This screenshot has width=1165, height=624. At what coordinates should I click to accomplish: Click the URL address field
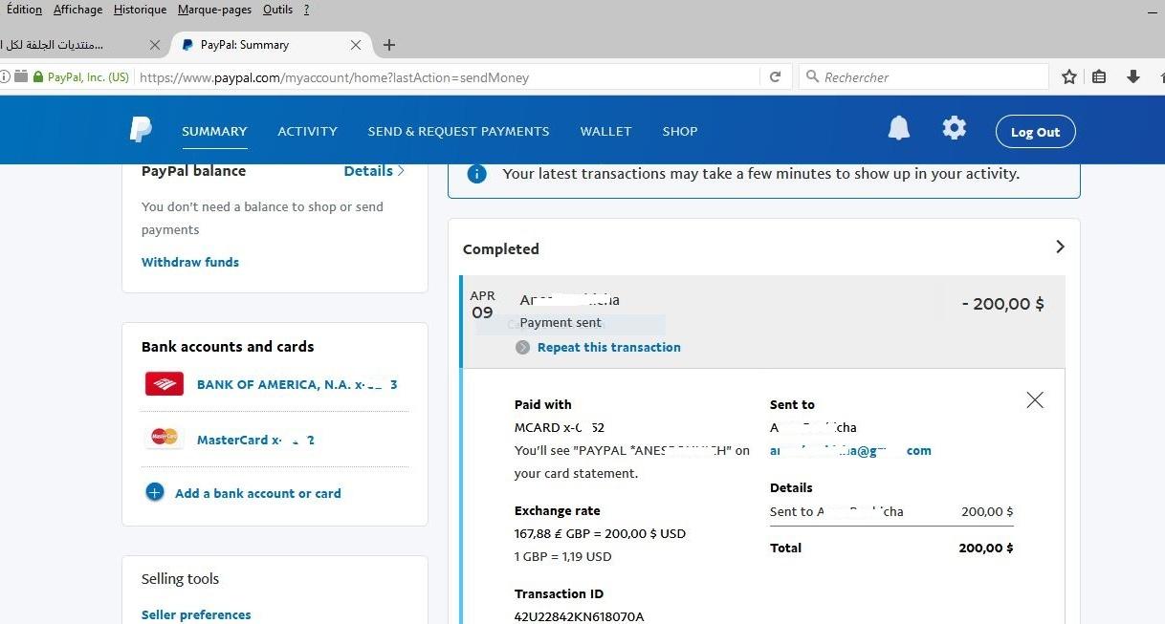click(448, 77)
